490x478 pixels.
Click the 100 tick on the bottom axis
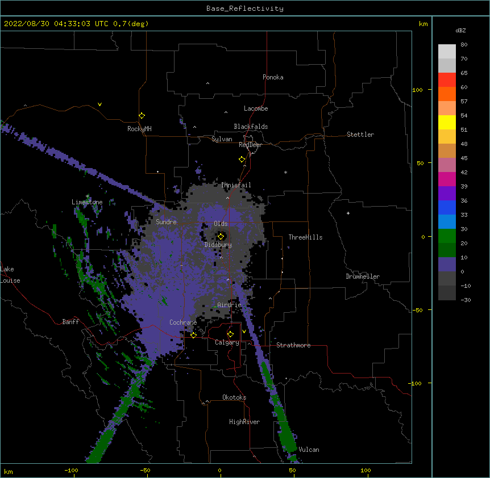tap(366, 470)
